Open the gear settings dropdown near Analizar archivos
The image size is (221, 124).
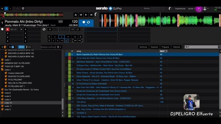[x=59, y=47]
